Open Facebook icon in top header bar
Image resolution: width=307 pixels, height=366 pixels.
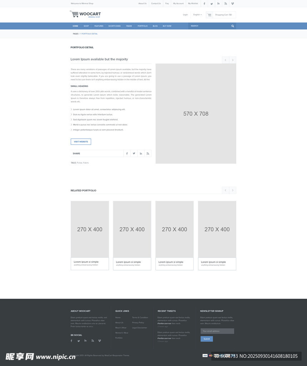coord(204,4)
